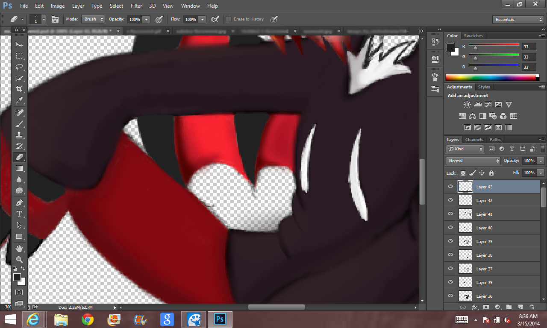Add a Curves adjustment
Screen dimensions: 547x328
488,105
